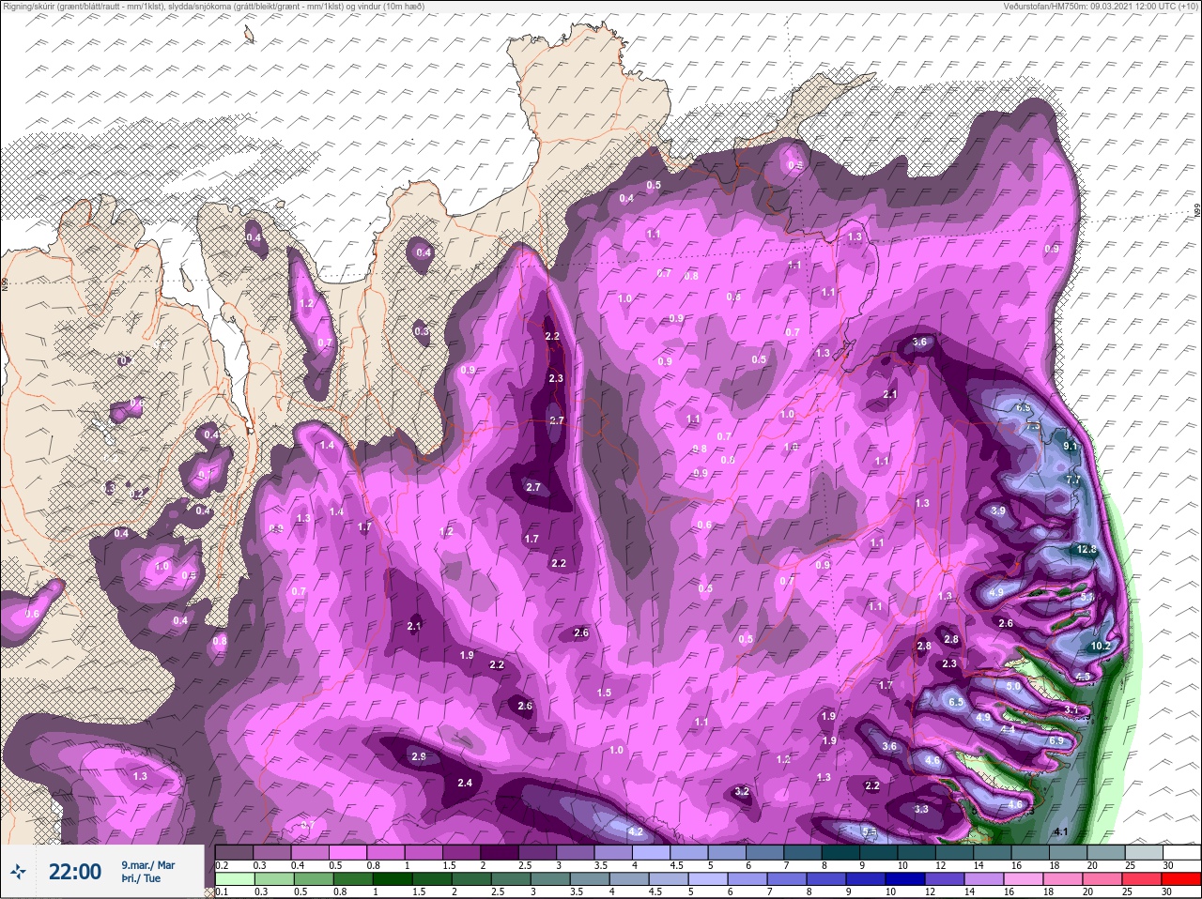Pick the red swatch labelled 30 in lower legend
This screenshot has width=1202, height=899.
coord(1181,879)
